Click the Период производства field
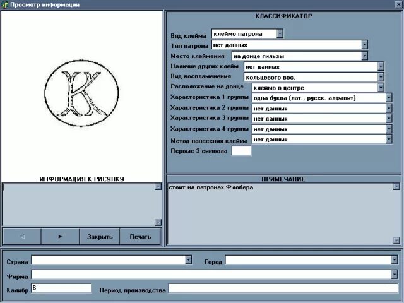Screen dimensions: 404x303 (x=283, y=288)
